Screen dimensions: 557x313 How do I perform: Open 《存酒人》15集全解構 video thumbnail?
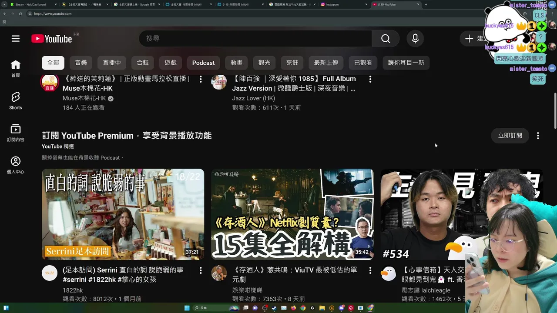coord(292,214)
